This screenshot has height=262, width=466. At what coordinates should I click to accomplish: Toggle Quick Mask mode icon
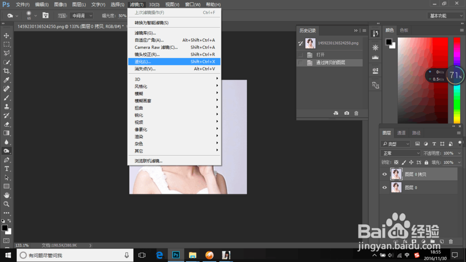[x=6, y=241]
